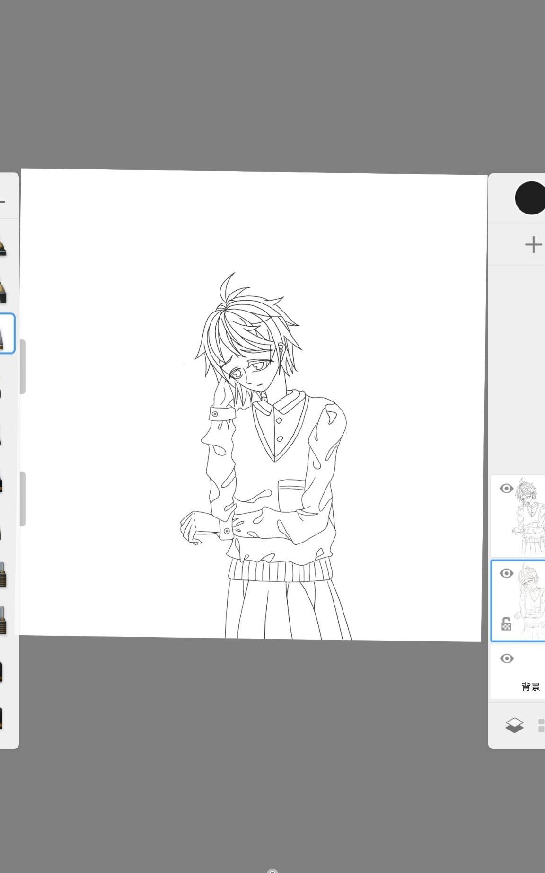545x873 pixels.
Task: Click the lower brush opacity slider handle
Action: coord(22,499)
